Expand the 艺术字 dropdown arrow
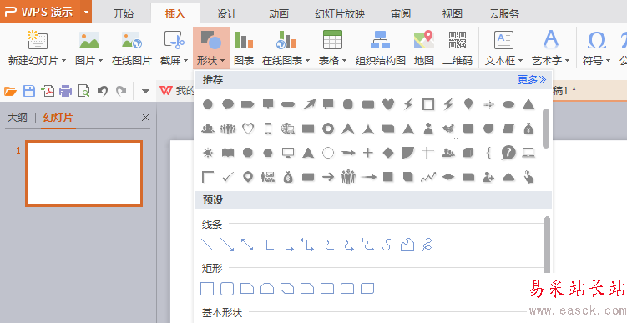The image size is (627, 323). [x=567, y=61]
